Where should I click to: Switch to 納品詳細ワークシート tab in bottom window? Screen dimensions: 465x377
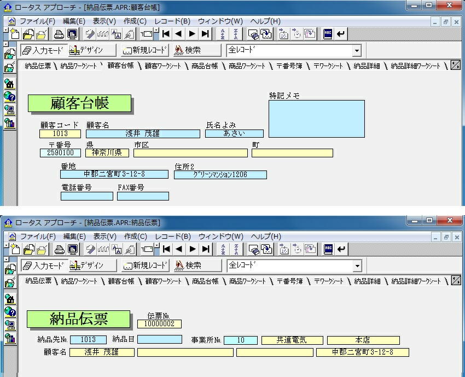pyautogui.click(x=416, y=281)
